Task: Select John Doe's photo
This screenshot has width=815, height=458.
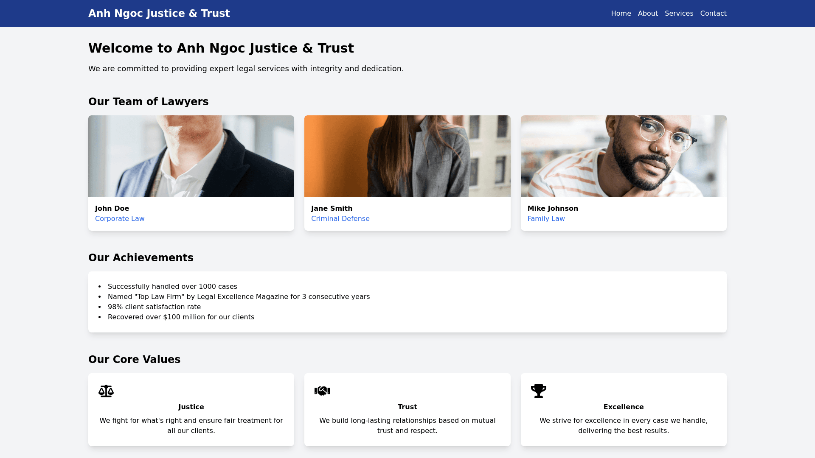Action: pos(191,156)
